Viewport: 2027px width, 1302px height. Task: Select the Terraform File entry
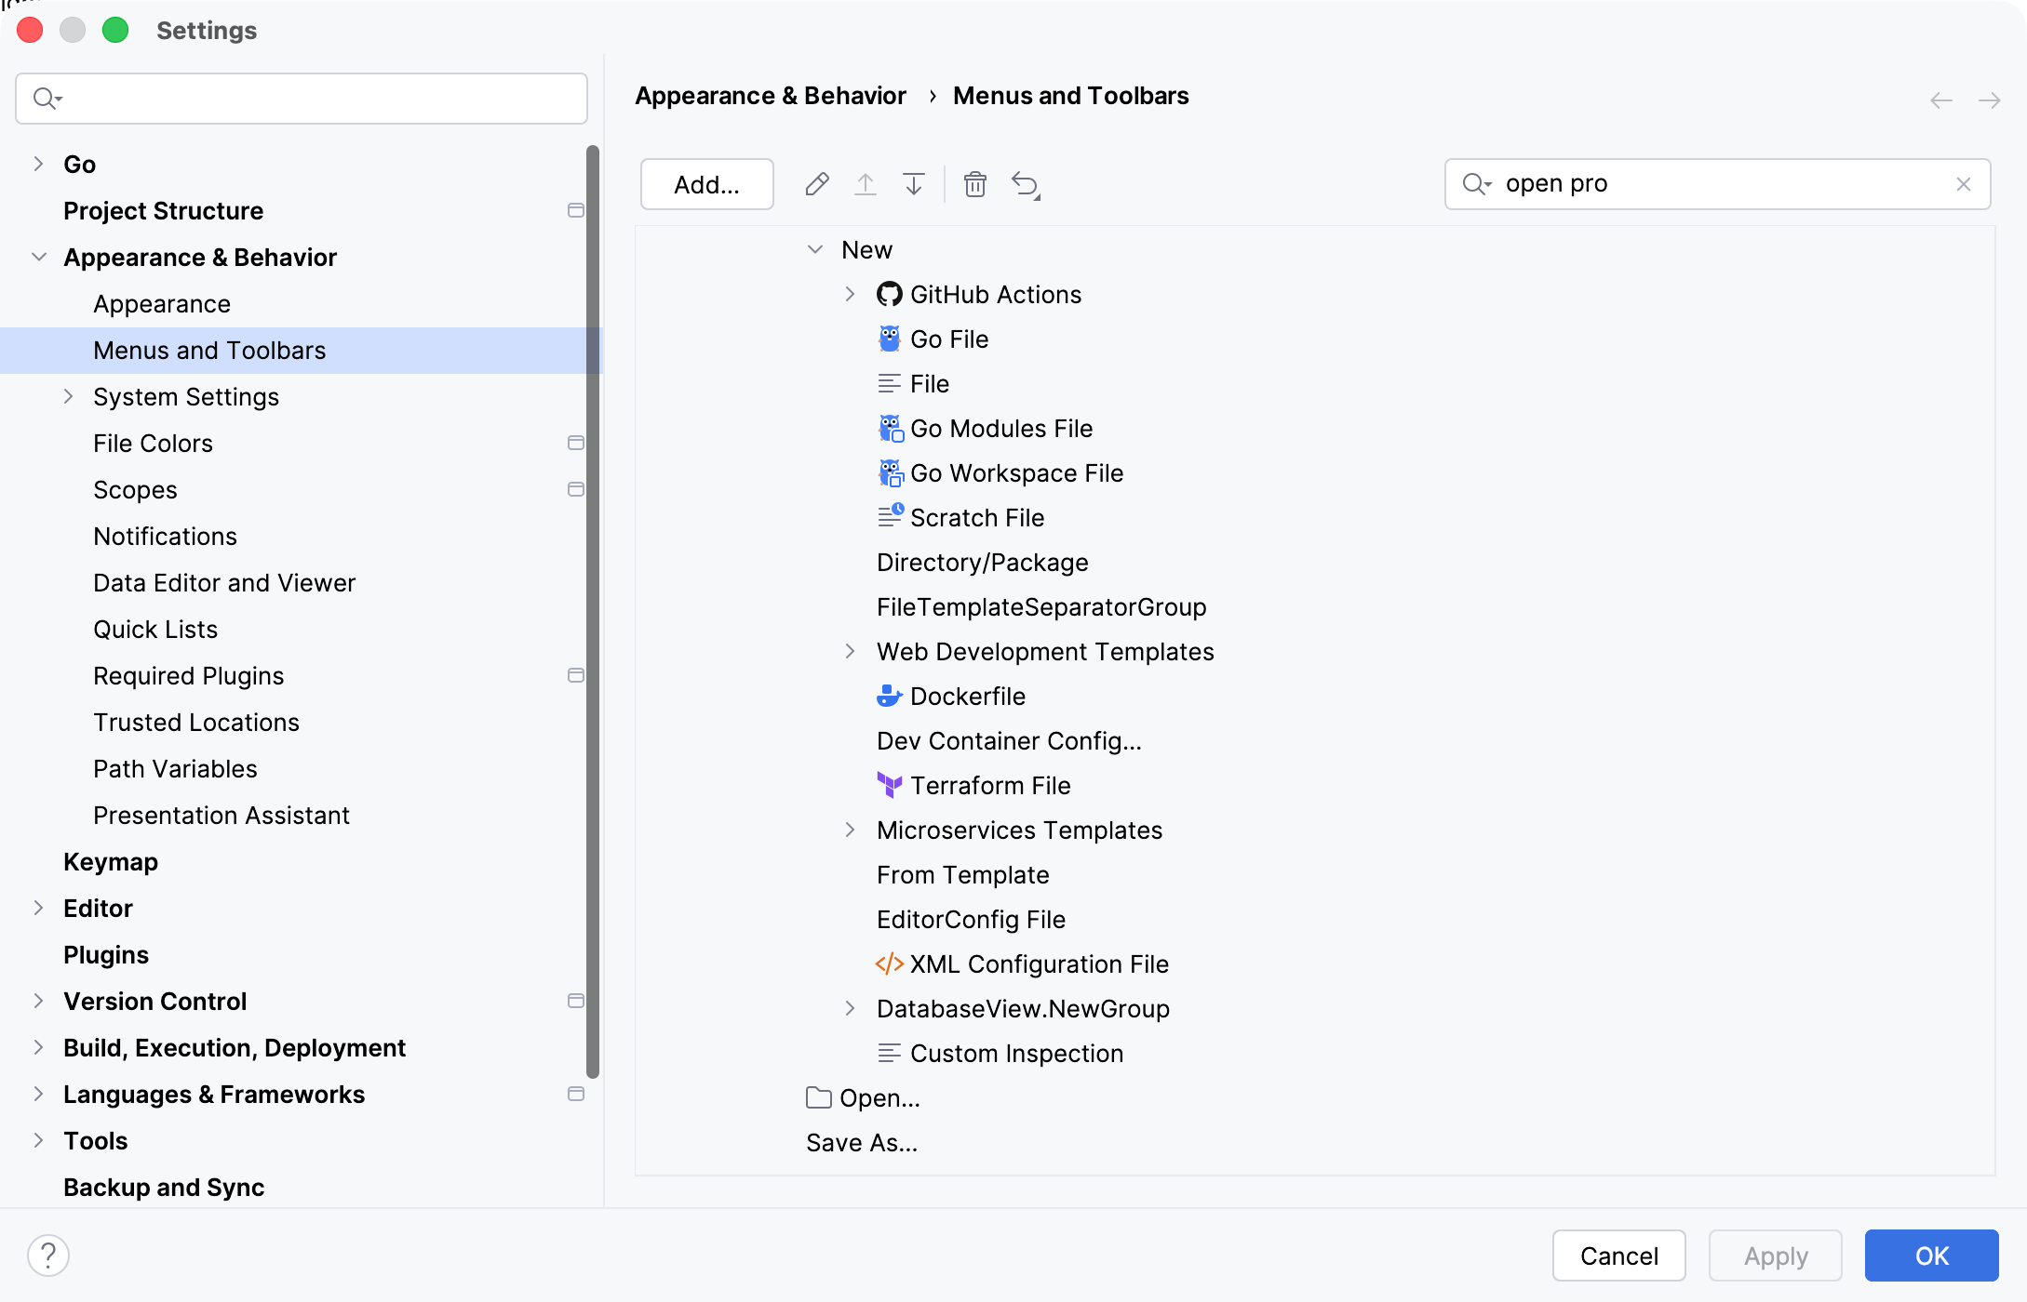tap(991, 785)
